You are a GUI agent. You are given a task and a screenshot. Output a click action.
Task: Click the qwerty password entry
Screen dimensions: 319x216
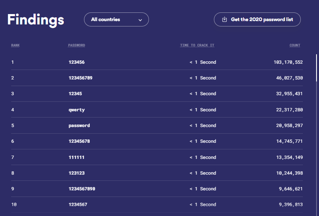(77, 110)
